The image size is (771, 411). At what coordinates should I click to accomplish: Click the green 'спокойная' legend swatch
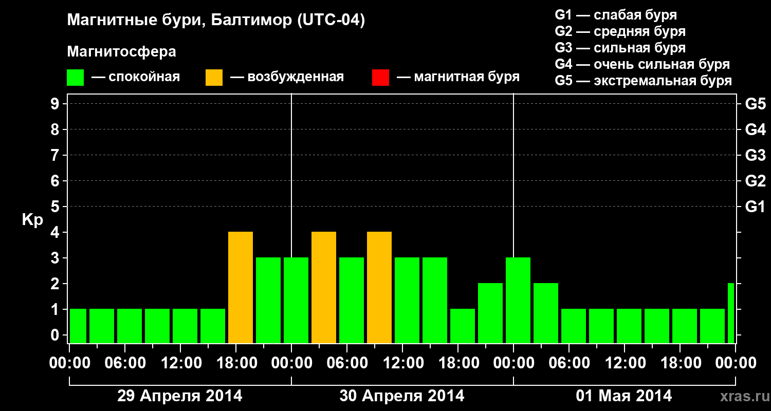[76, 78]
